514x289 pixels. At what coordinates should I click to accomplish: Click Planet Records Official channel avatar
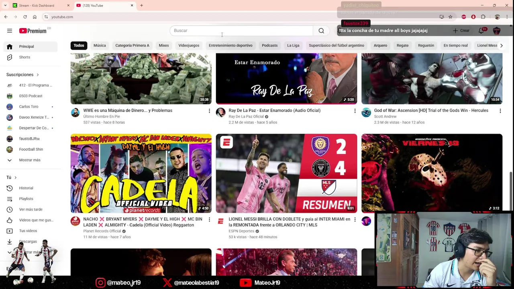point(75,221)
